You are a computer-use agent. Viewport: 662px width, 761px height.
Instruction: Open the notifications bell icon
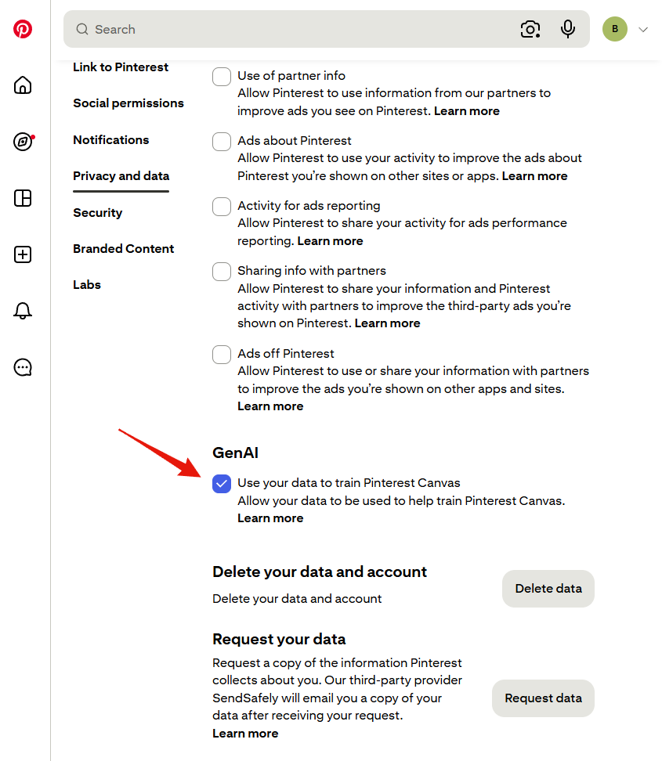click(x=23, y=311)
